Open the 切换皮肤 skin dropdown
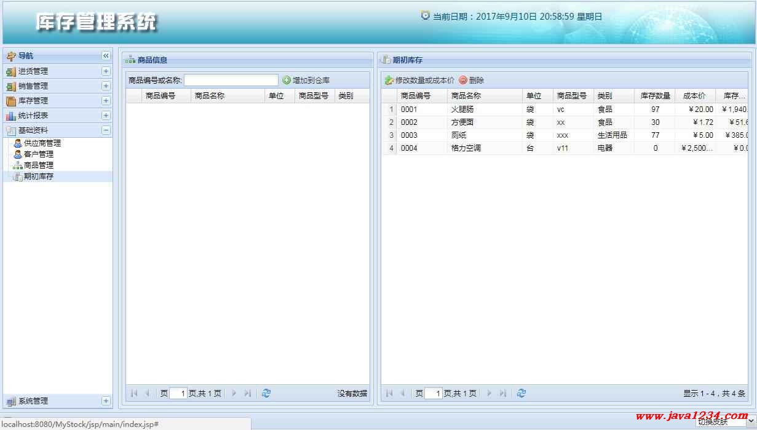 click(x=726, y=422)
